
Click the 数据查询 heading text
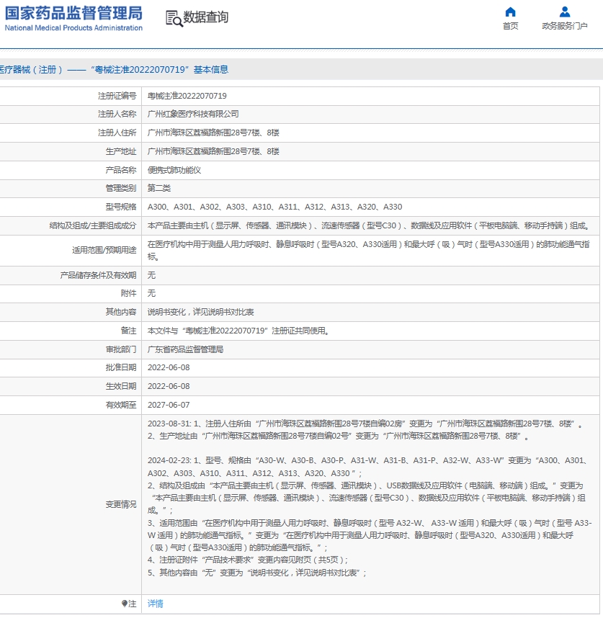[x=206, y=17]
